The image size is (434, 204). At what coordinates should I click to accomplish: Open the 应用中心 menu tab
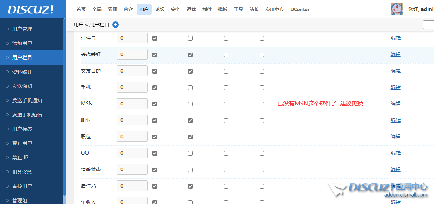click(274, 9)
